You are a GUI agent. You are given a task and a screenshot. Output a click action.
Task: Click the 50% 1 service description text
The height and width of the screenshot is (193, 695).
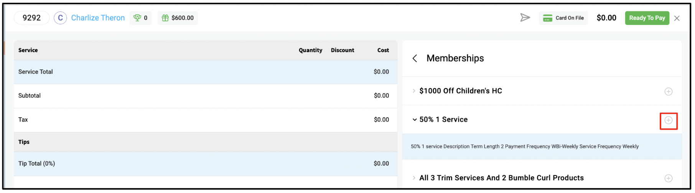pos(525,146)
